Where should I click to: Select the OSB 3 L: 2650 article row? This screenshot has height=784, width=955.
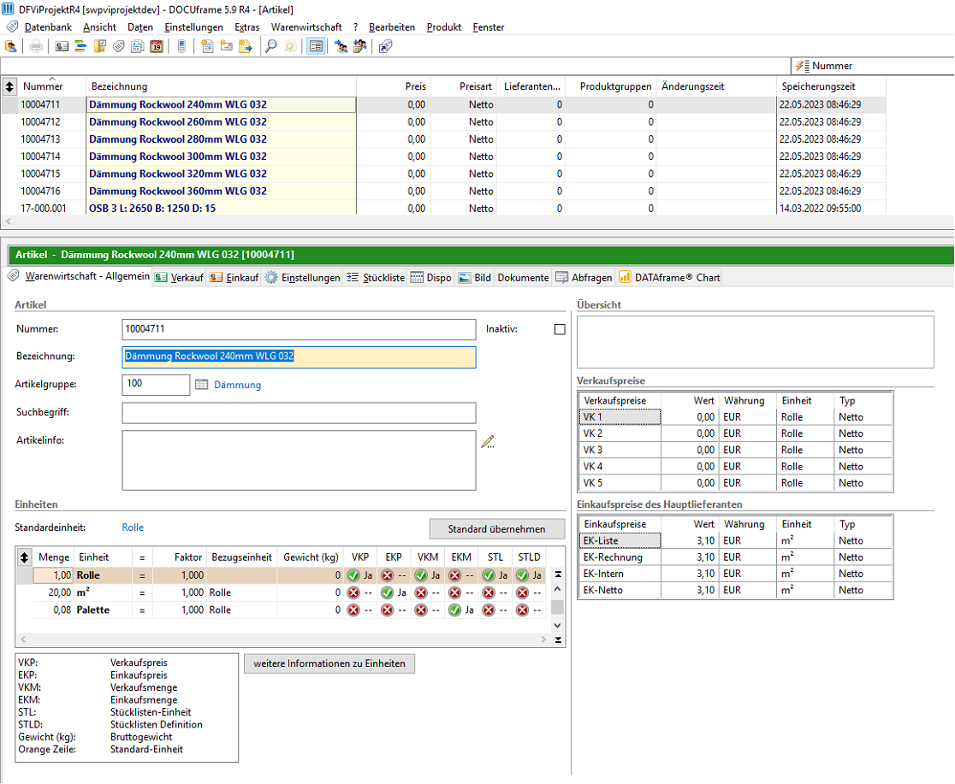click(x=443, y=208)
